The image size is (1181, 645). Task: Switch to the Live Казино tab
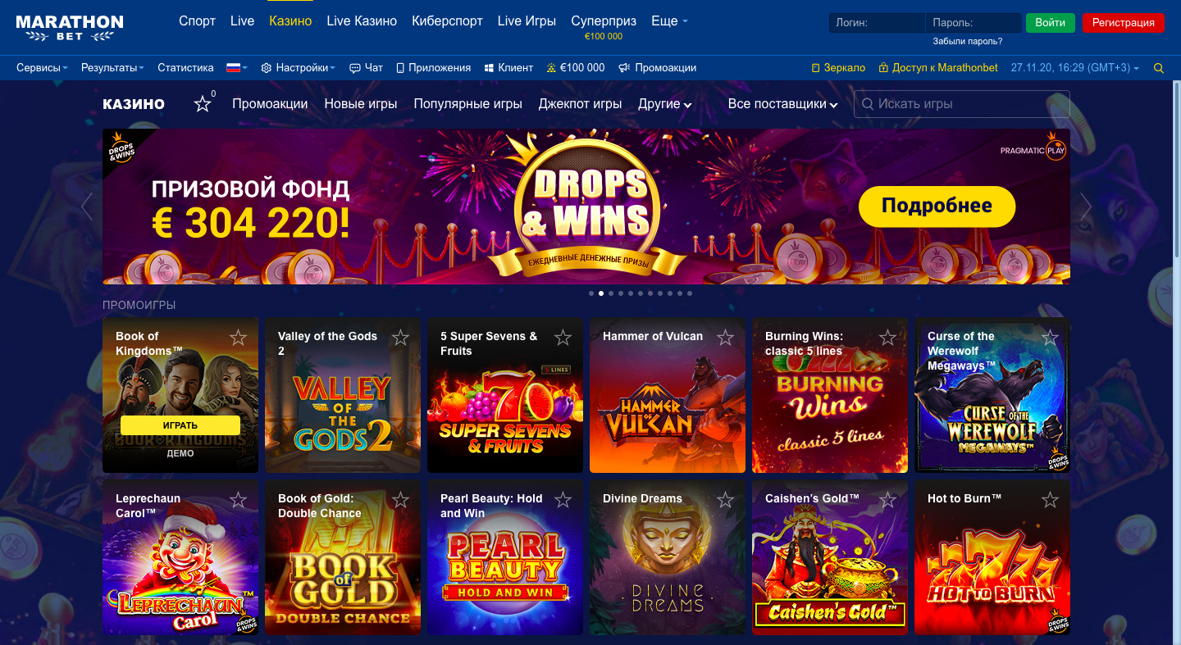coord(362,21)
